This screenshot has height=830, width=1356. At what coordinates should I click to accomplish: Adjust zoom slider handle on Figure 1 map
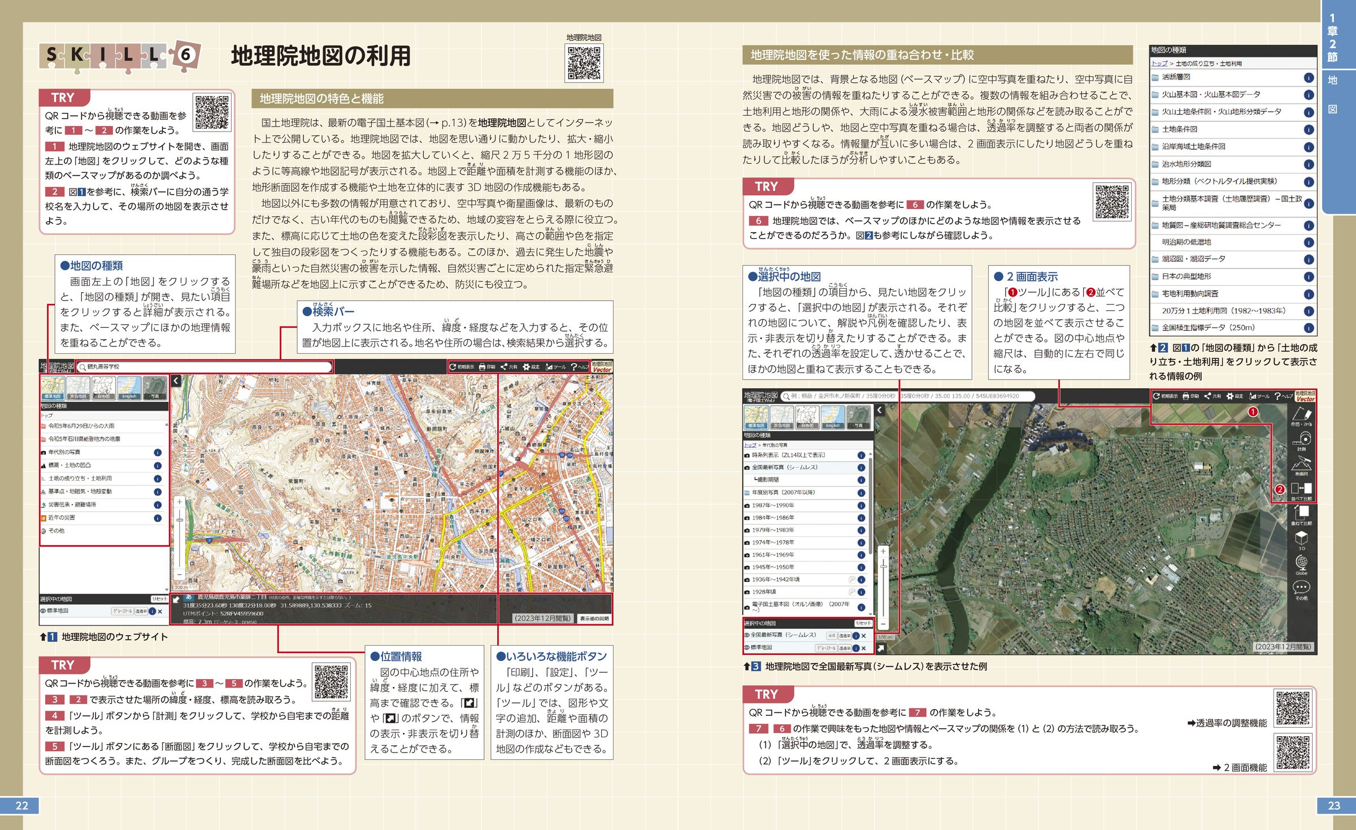(180, 520)
